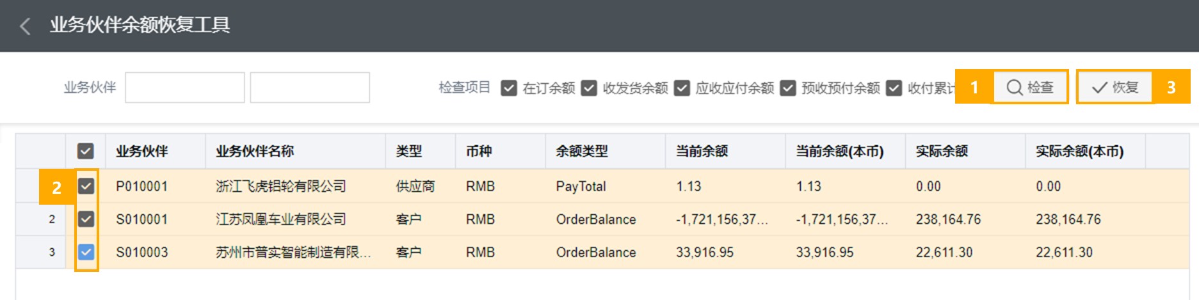
Task: Select the 江苏凤凰车业有限公司 name cell
Action: [295, 219]
